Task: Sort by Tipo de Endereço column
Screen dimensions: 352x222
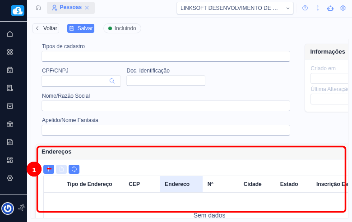Action: click(89, 184)
